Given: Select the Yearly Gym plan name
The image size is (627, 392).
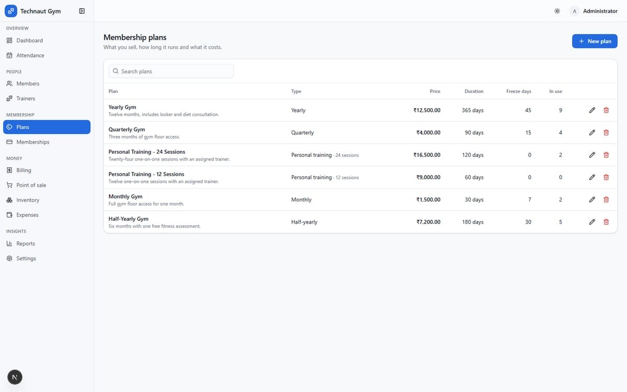Looking at the screenshot, I should [x=122, y=107].
